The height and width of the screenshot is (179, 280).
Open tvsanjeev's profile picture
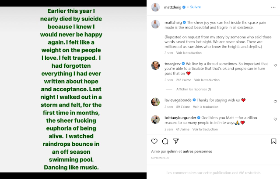point(154,65)
